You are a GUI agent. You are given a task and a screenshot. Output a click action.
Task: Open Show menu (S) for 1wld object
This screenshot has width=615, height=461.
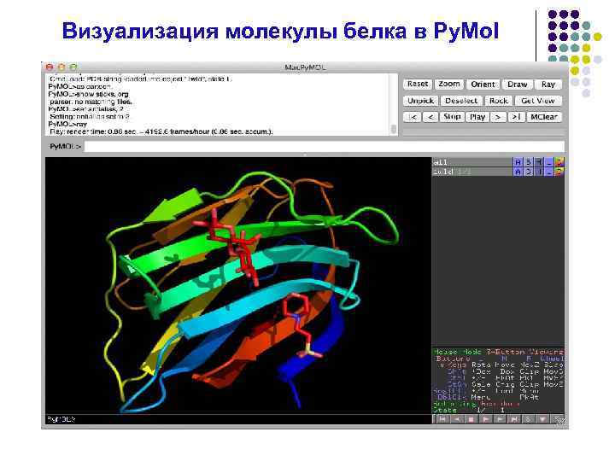pos(529,172)
